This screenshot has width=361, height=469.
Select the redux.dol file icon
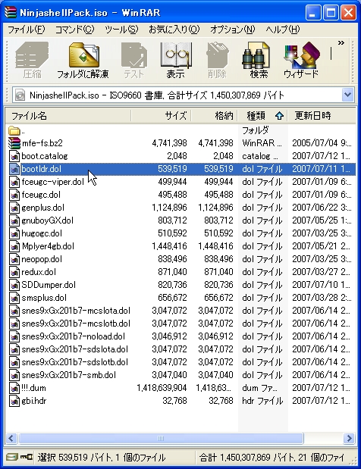(14, 272)
